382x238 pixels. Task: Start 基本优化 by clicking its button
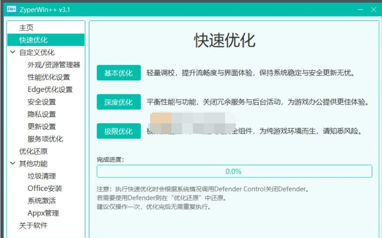[119, 72]
